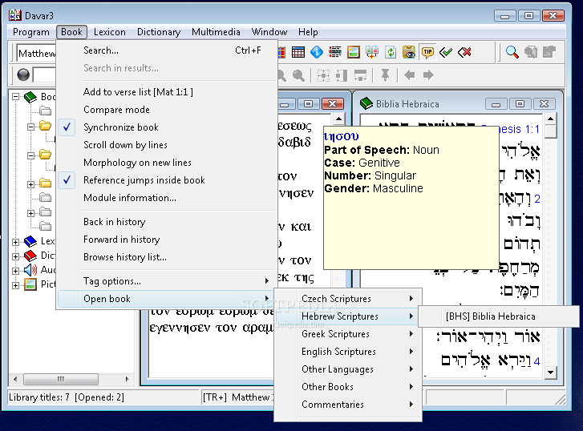Open Czech Scriptures submenu

348,299
